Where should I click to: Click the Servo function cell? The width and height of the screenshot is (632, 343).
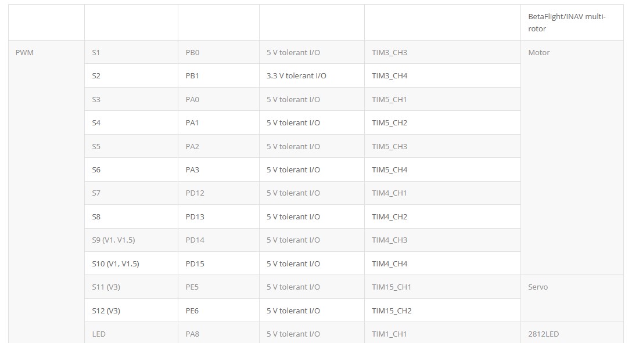[x=572, y=298]
